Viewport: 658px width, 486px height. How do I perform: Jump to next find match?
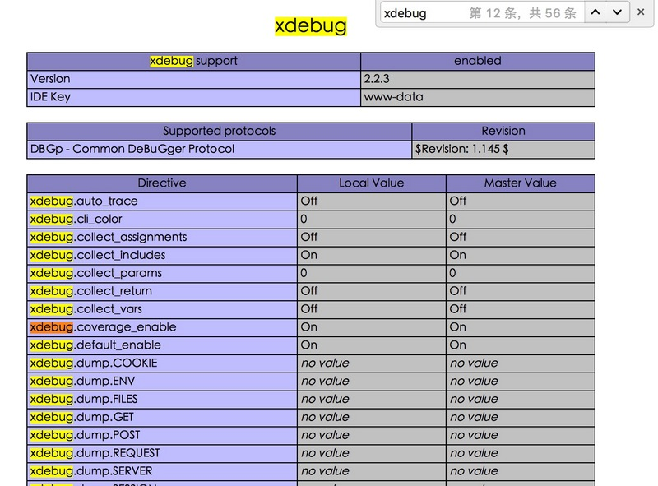coord(618,12)
